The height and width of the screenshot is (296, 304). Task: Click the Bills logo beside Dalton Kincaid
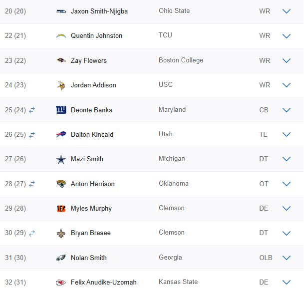(61, 134)
